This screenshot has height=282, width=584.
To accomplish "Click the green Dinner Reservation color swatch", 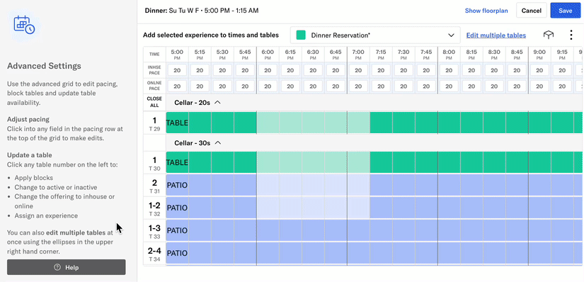I will tap(301, 35).
